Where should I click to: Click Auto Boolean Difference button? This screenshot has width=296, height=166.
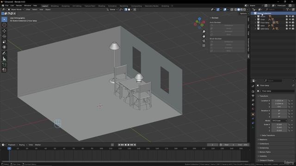(x=227, y=25)
